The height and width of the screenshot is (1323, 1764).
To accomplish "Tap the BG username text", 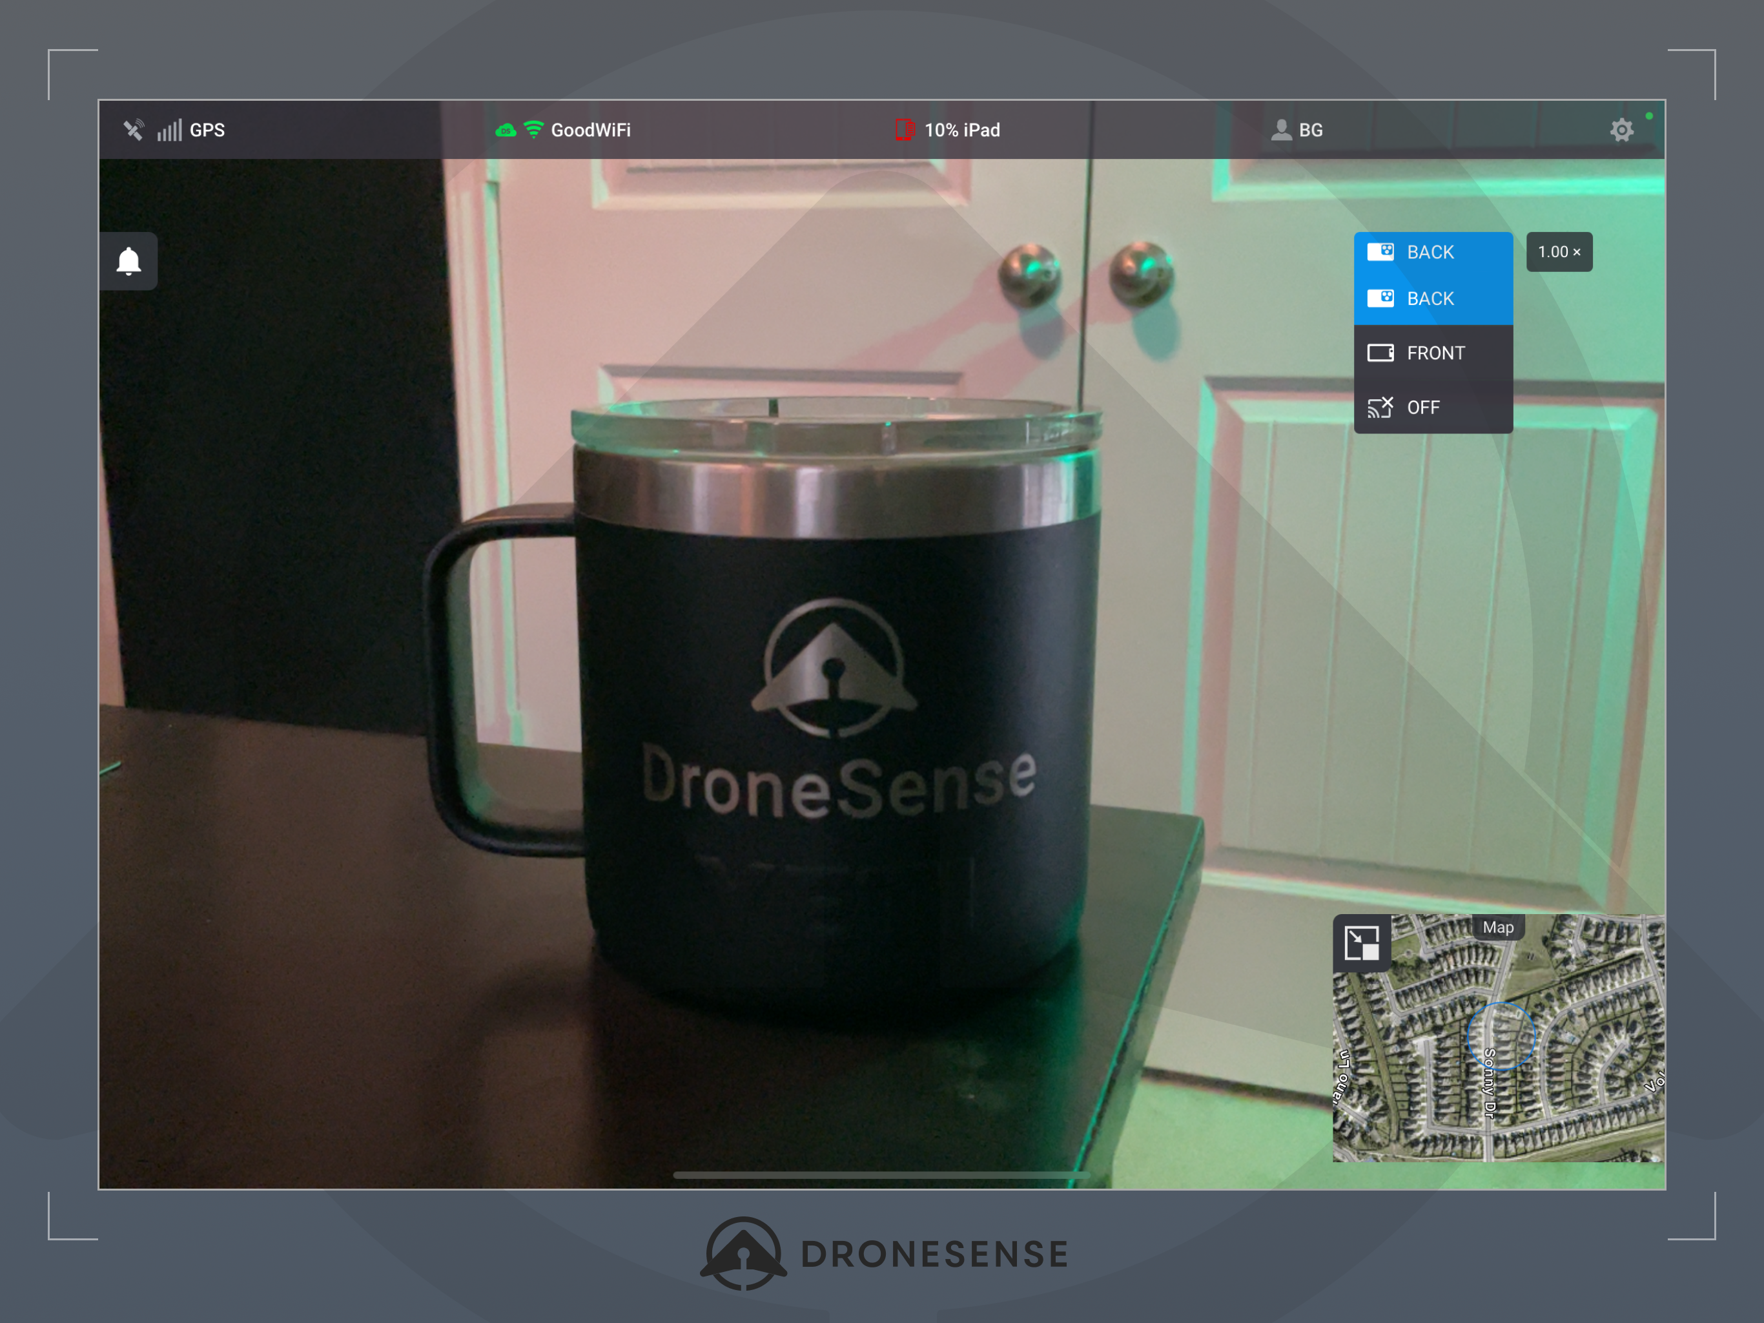I will point(1310,130).
